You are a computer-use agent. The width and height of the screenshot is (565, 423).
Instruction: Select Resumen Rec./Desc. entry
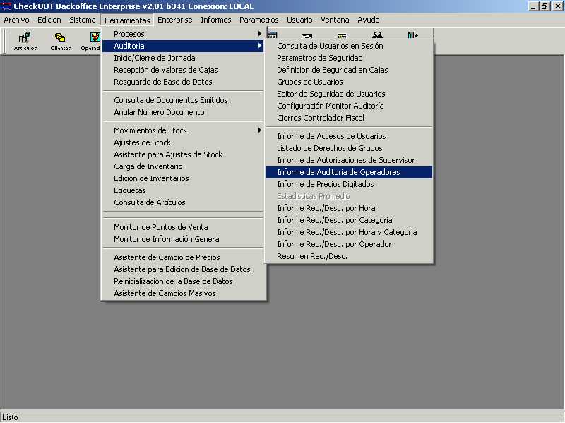(349, 256)
